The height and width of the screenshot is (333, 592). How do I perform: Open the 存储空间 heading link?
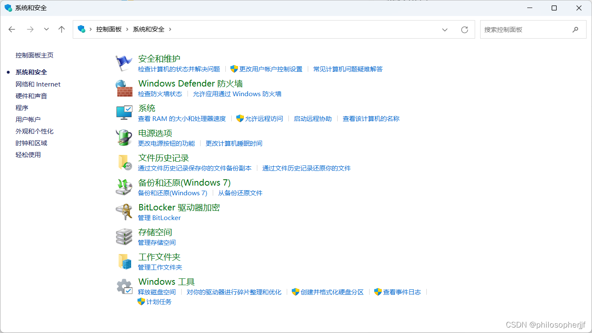[155, 232]
